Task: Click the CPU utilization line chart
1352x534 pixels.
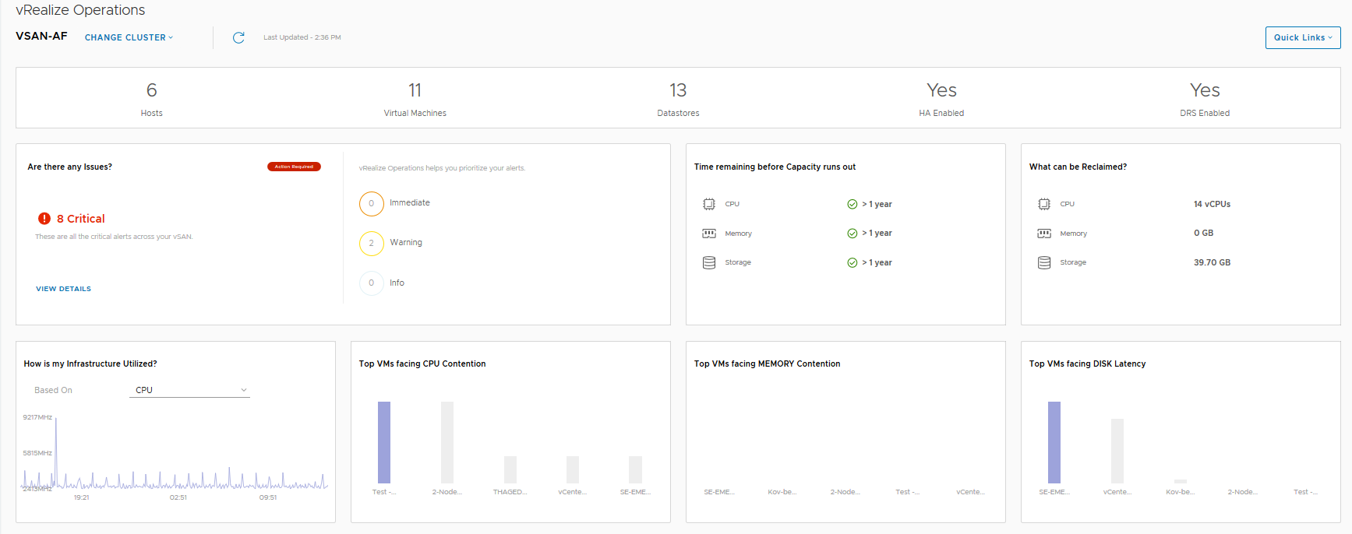Action: coord(175,455)
